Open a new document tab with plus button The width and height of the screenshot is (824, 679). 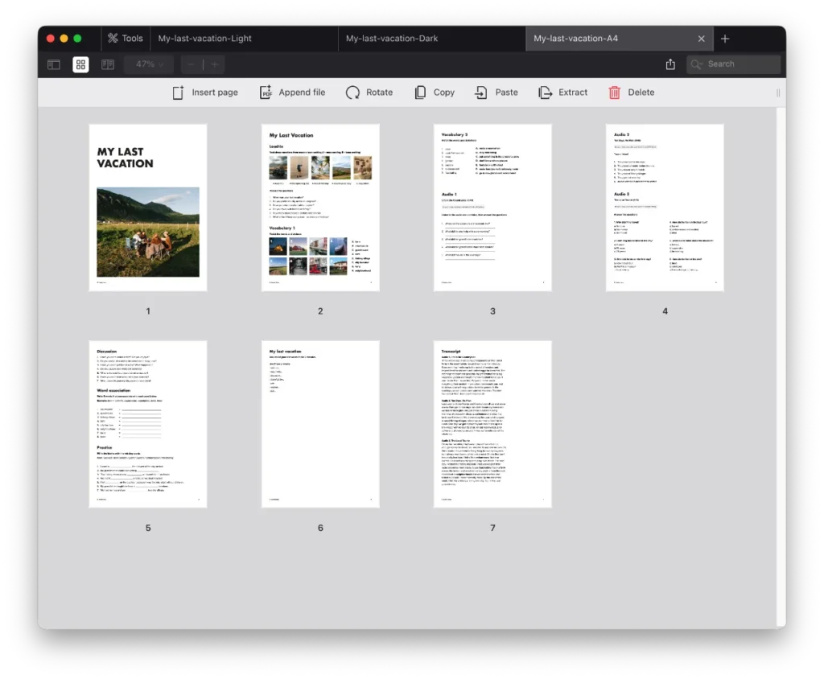[725, 38]
